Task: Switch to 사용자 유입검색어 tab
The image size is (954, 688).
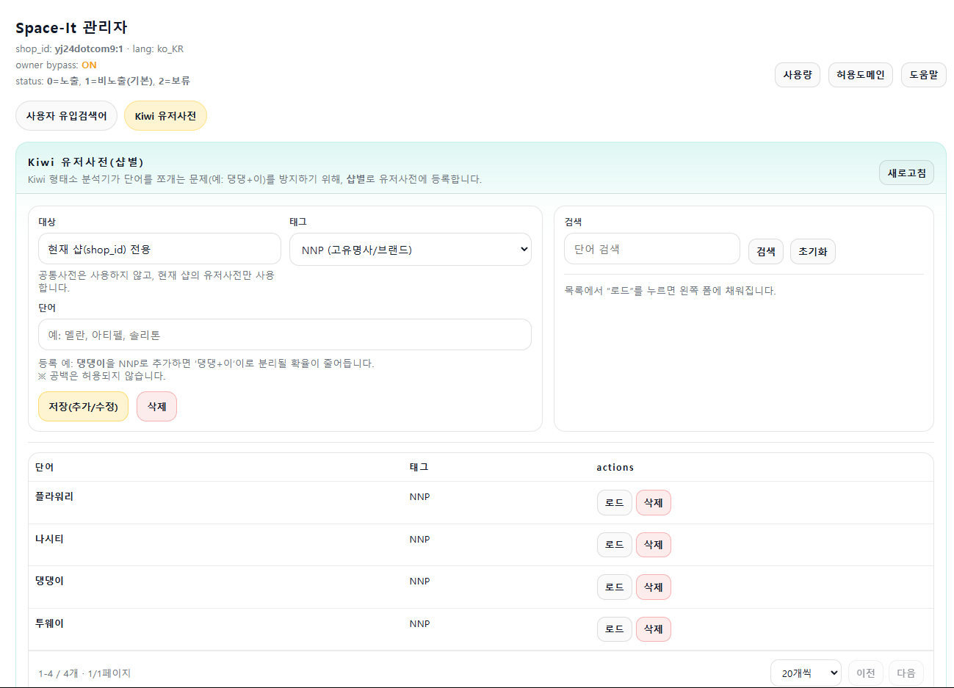Action: click(x=66, y=116)
